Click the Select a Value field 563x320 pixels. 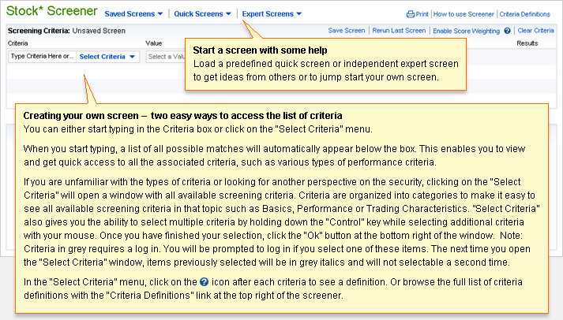(x=164, y=57)
